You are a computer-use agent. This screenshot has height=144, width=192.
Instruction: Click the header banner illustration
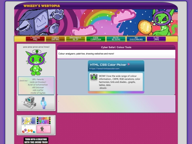click(x=96, y=22)
